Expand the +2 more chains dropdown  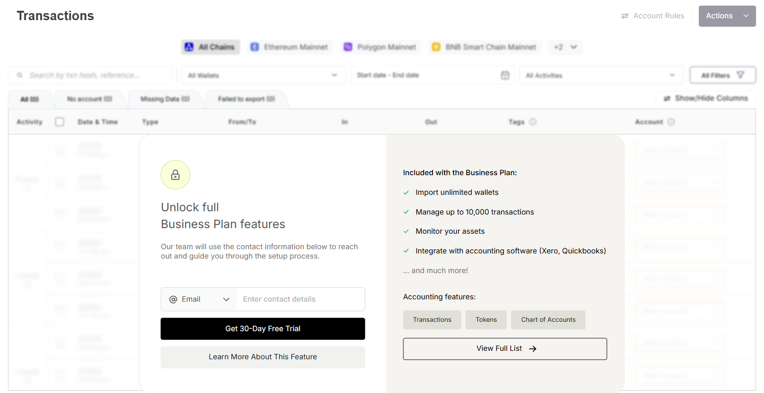click(565, 47)
